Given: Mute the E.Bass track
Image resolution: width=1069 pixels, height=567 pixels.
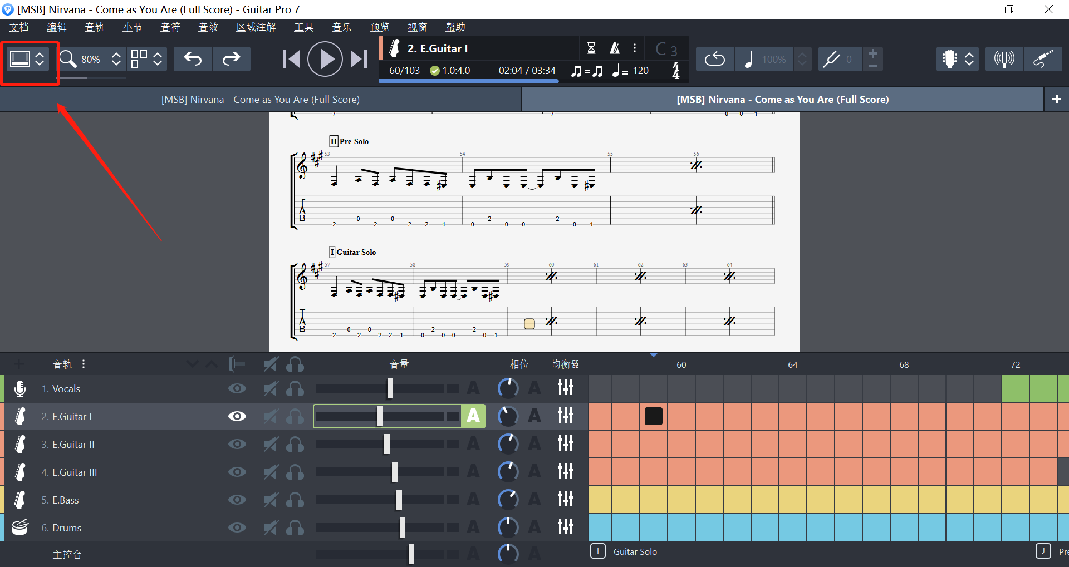Looking at the screenshot, I should pos(271,499).
